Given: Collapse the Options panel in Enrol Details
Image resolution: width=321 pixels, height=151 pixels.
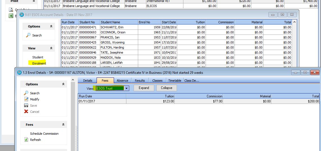Looking at the screenshot, I should 63,84.
